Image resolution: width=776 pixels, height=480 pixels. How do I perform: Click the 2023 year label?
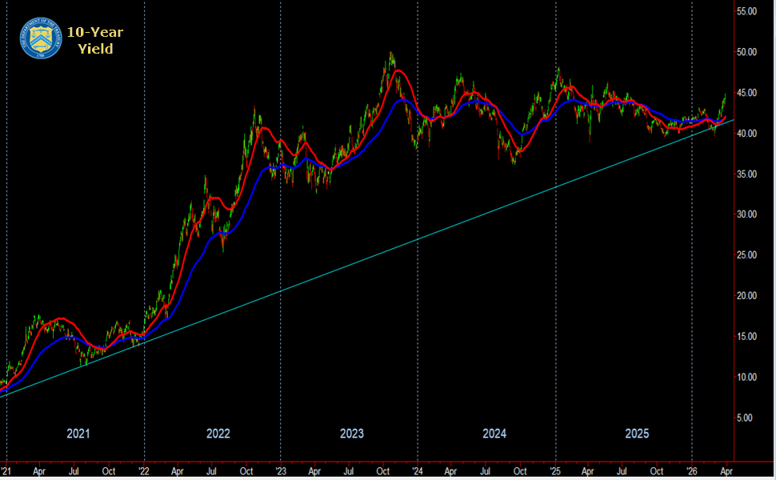[353, 434]
